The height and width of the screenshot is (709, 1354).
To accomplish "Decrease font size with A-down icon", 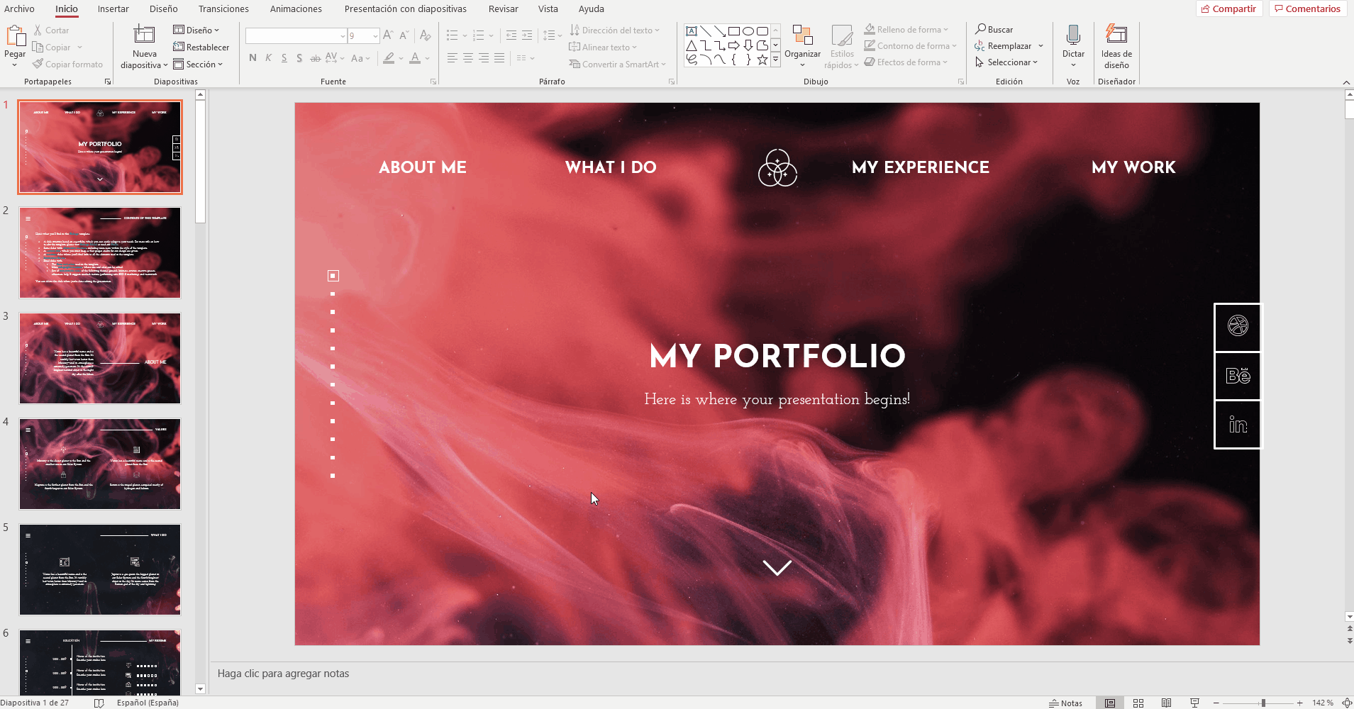I will tap(404, 35).
